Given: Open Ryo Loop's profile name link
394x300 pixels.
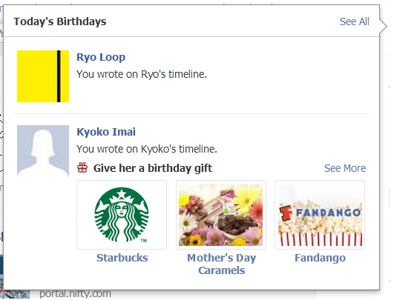Looking at the screenshot, I should (x=101, y=57).
